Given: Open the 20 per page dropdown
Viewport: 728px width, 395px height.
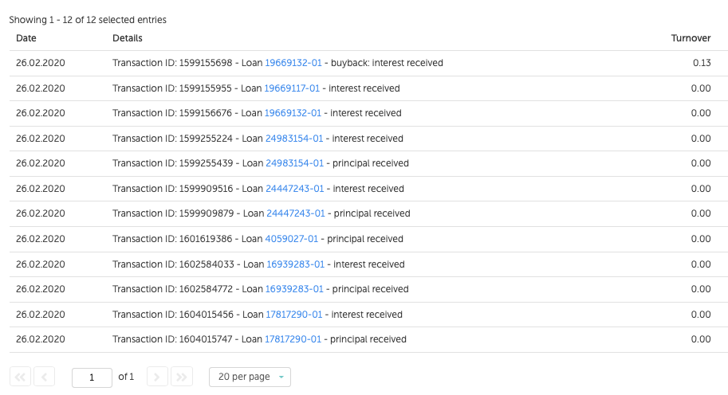Looking at the screenshot, I should point(250,377).
